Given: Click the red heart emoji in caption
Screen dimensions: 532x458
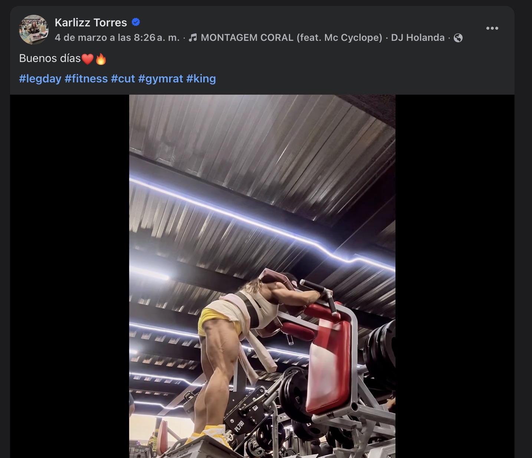Looking at the screenshot, I should point(88,59).
